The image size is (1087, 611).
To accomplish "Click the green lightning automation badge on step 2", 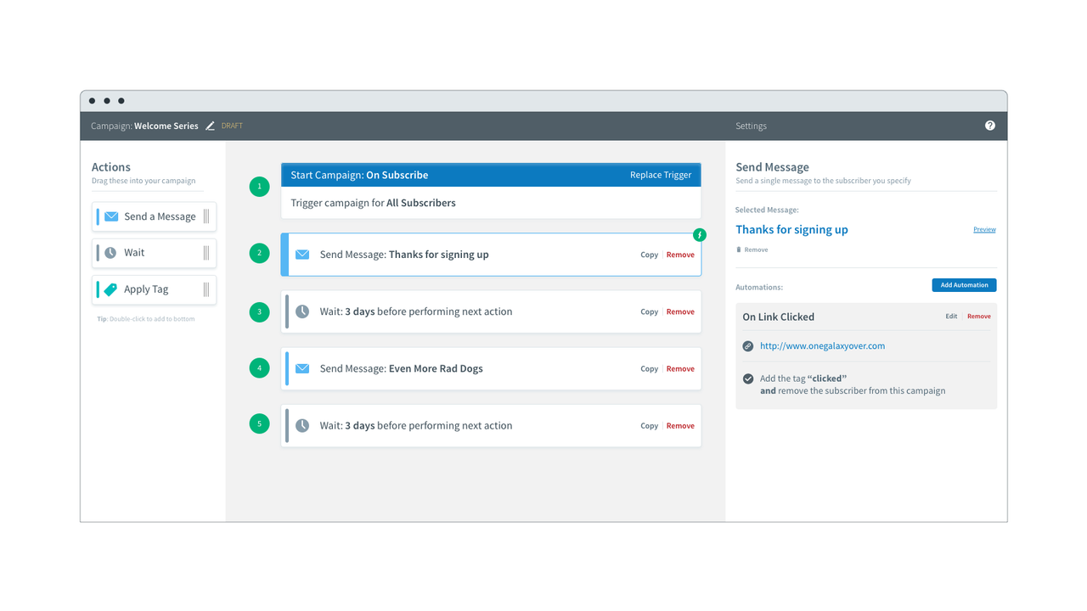I will pos(699,234).
